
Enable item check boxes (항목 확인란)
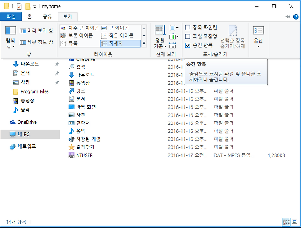[x=201, y=28]
